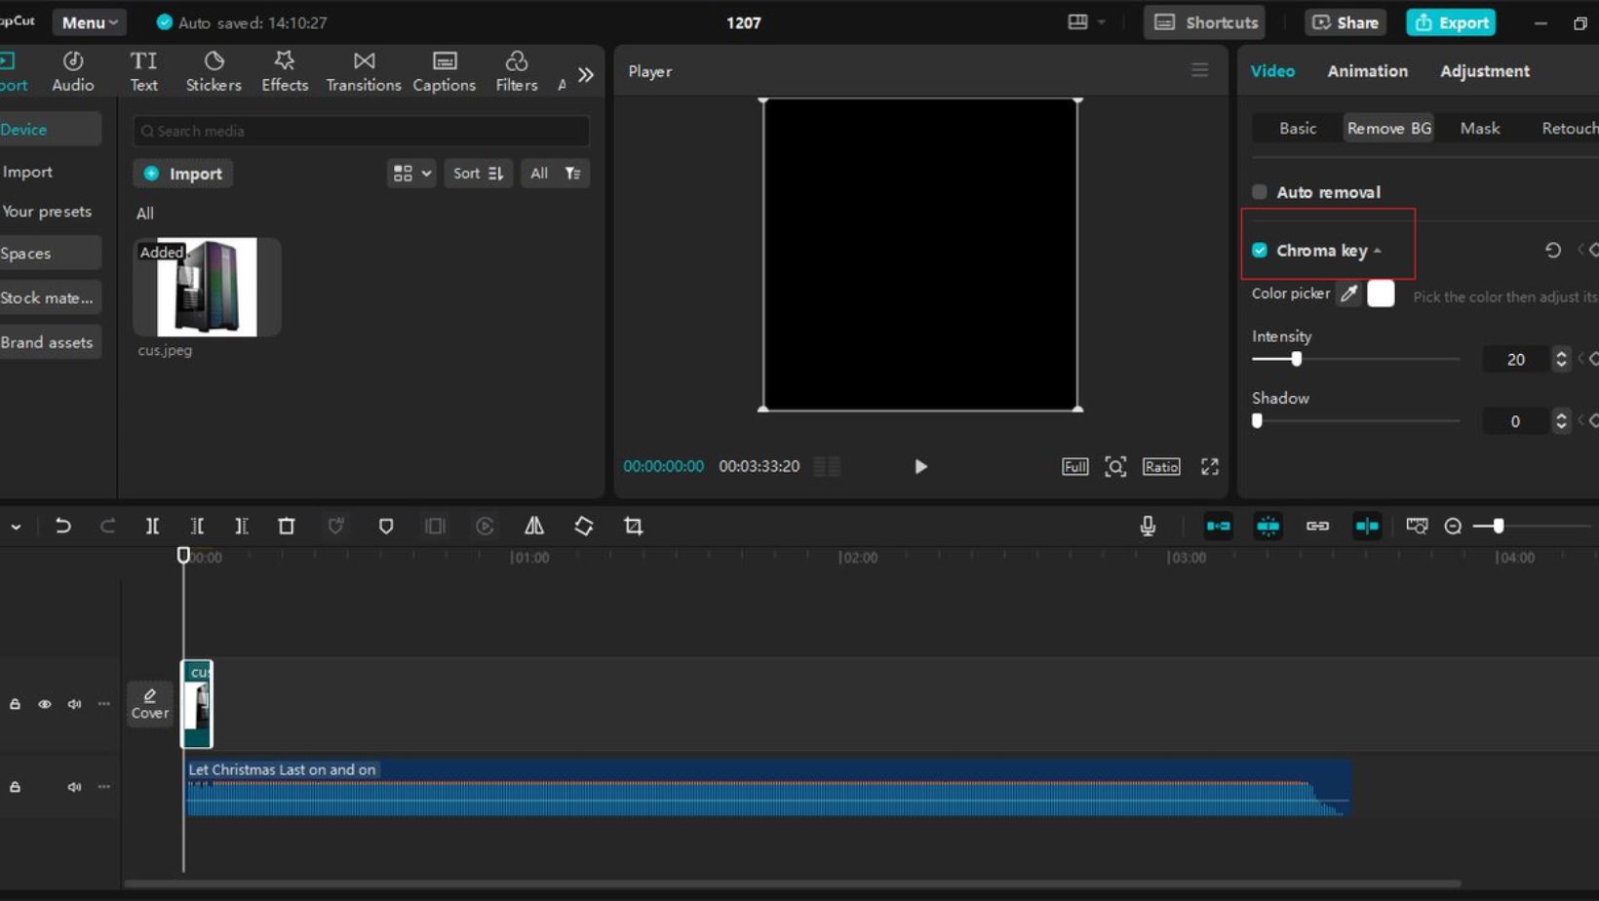The height and width of the screenshot is (901, 1599).
Task: Select the Remove BG sub-tab
Action: [1388, 129]
